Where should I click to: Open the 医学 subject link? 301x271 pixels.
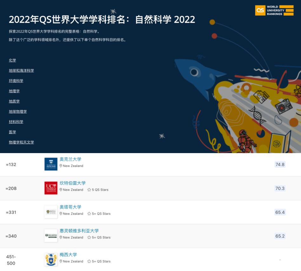tap(12, 132)
